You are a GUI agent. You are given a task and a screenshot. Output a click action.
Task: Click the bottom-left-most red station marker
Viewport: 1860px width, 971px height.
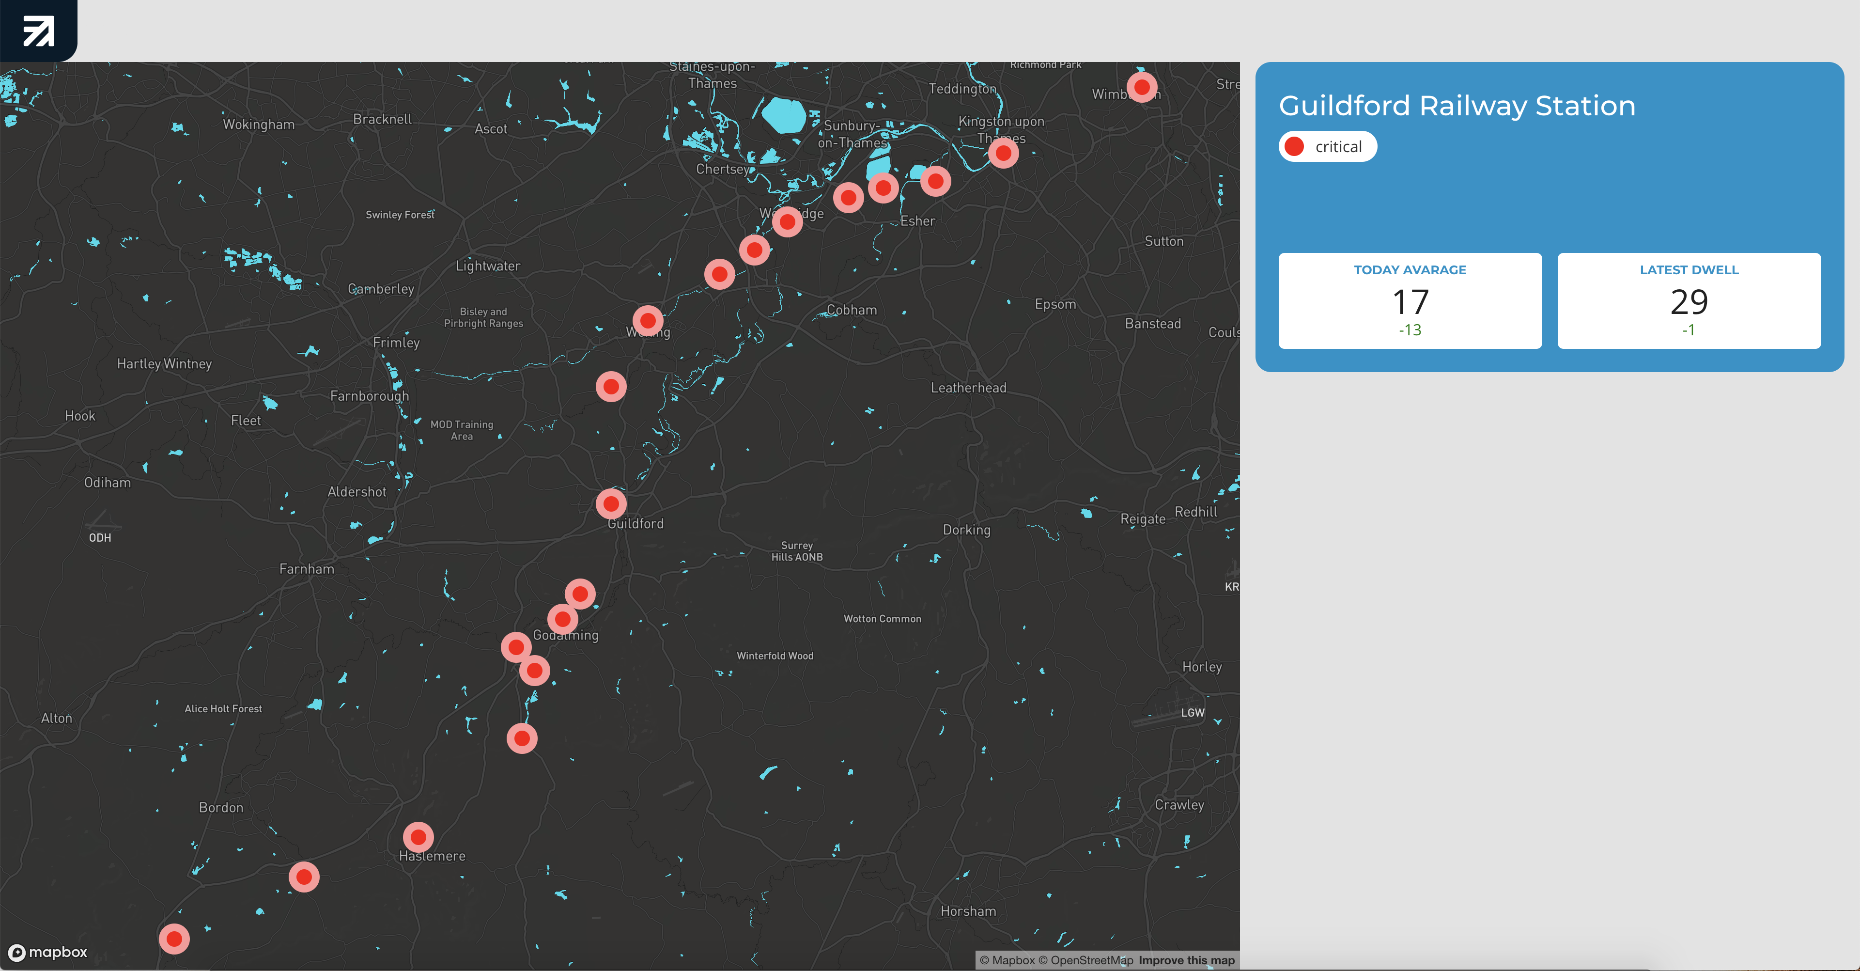(x=174, y=939)
